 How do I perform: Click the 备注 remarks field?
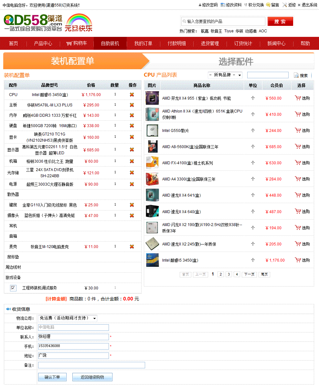91,365
